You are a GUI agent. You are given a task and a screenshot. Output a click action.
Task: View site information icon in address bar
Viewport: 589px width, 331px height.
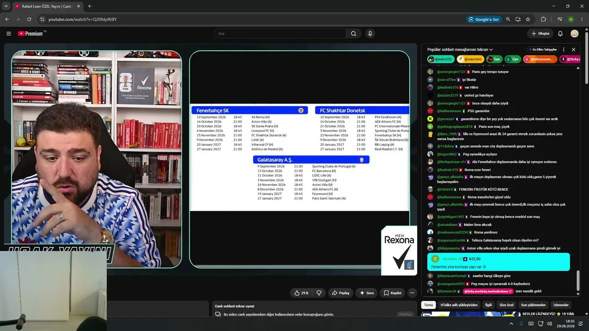(42, 19)
